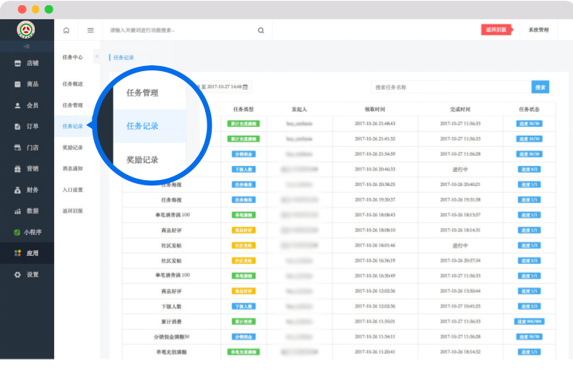Click the 进度 30/30 status badge
The image size is (573, 387).
click(529, 124)
